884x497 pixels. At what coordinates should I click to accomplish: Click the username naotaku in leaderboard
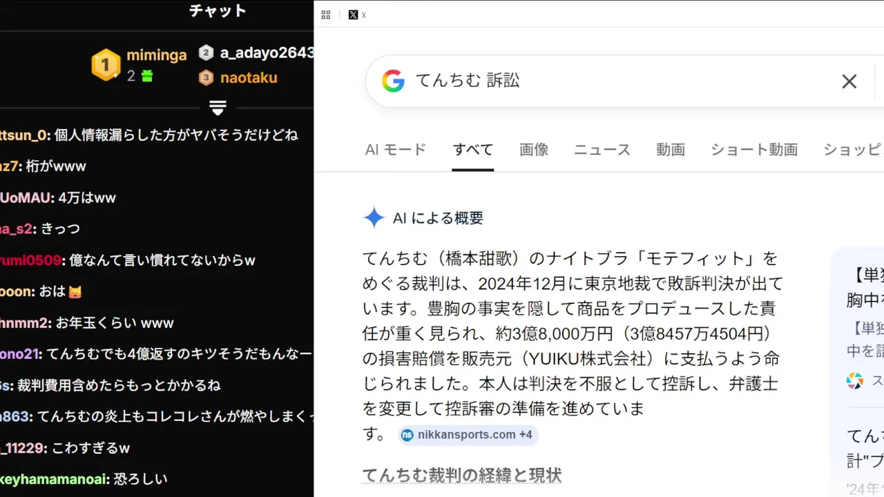(249, 78)
